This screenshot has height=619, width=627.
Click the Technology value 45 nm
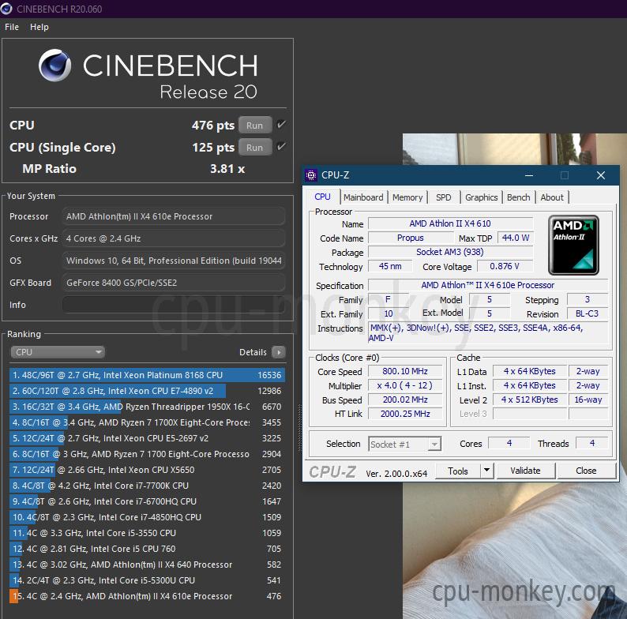tap(390, 266)
